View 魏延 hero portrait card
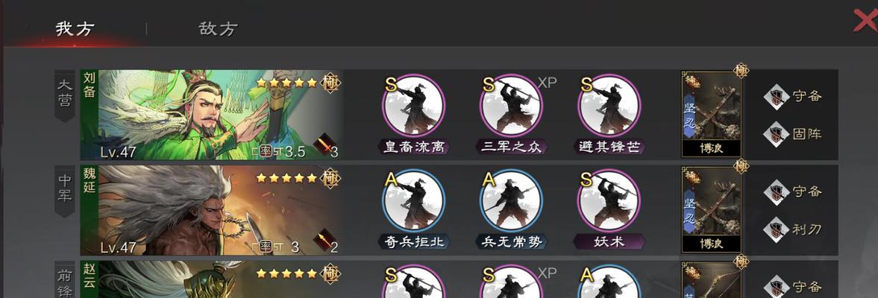This screenshot has width=878, height=298. click(212, 210)
